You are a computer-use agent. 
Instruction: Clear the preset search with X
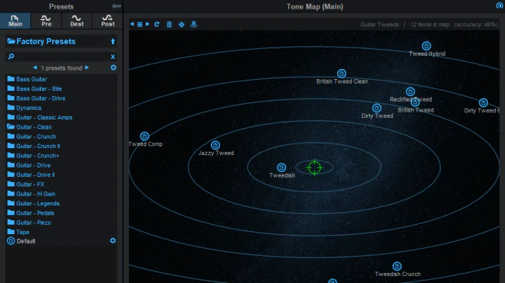coord(113,57)
